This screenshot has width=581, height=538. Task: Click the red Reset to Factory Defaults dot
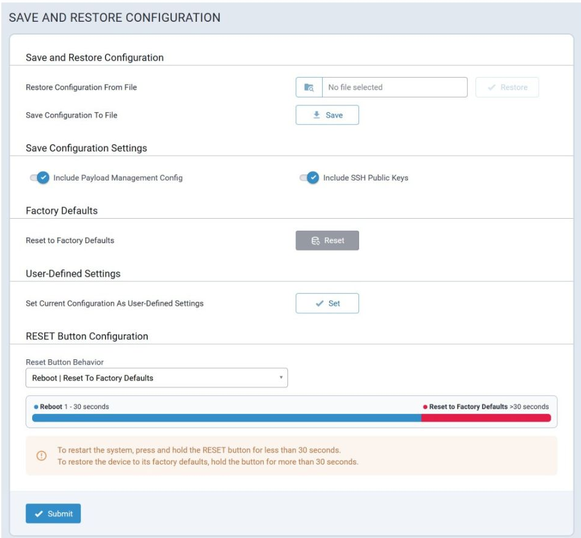tap(425, 407)
